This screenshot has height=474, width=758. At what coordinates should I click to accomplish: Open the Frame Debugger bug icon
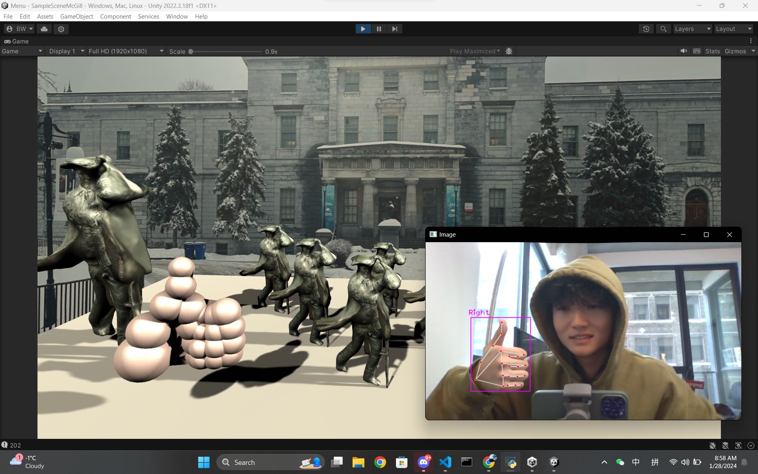[x=509, y=51]
